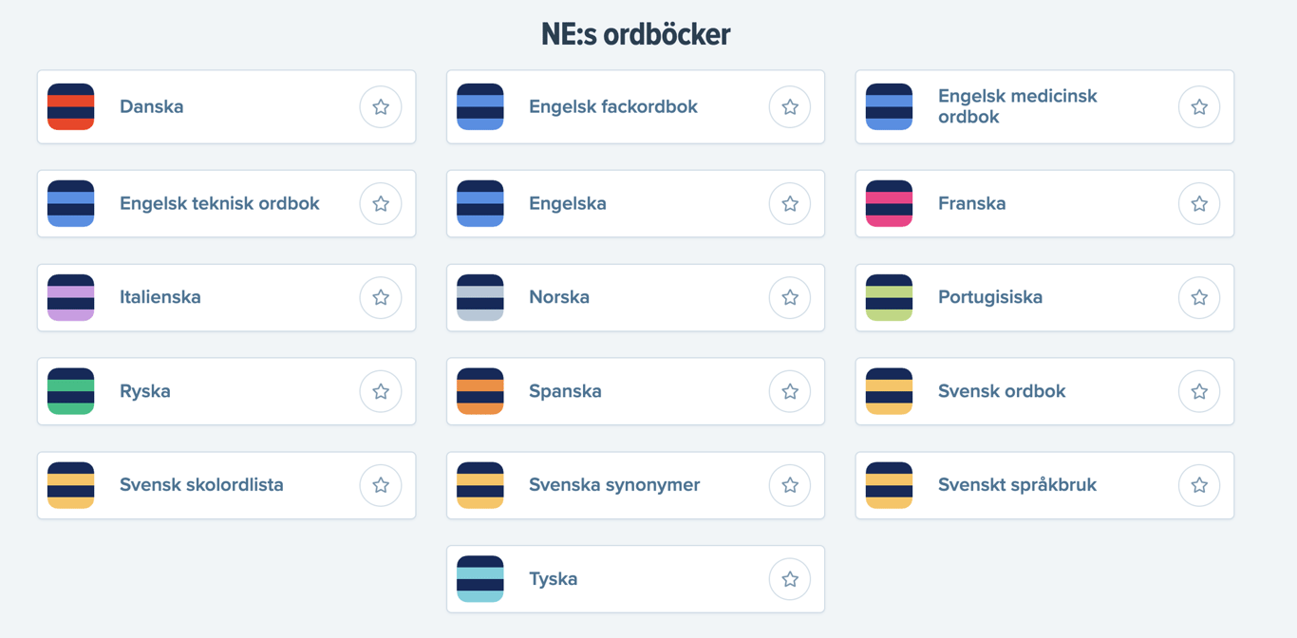Viewport: 1297px width, 638px height.
Task: Click the NE:s ordböcker heading
Action: [x=634, y=32]
